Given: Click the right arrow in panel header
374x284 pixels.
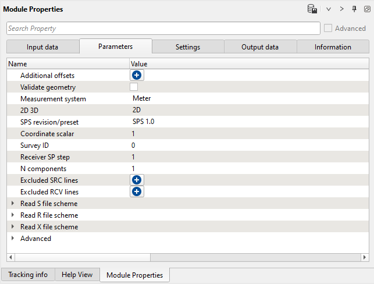Looking at the screenshot, I should click(341, 9).
